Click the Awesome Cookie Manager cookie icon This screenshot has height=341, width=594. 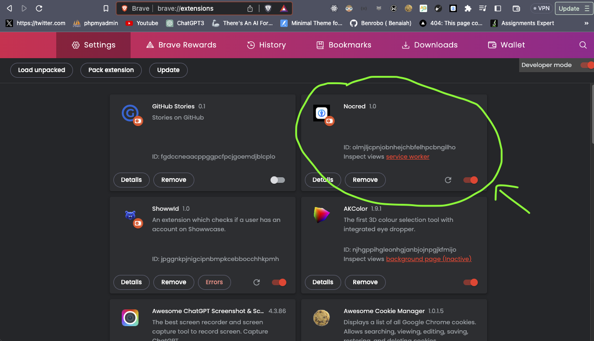pyautogui.click(x=322, y=318)
